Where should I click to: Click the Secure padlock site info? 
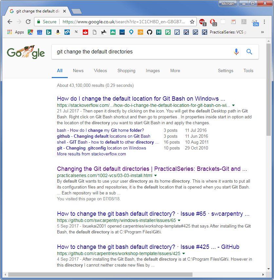[47, 22]
